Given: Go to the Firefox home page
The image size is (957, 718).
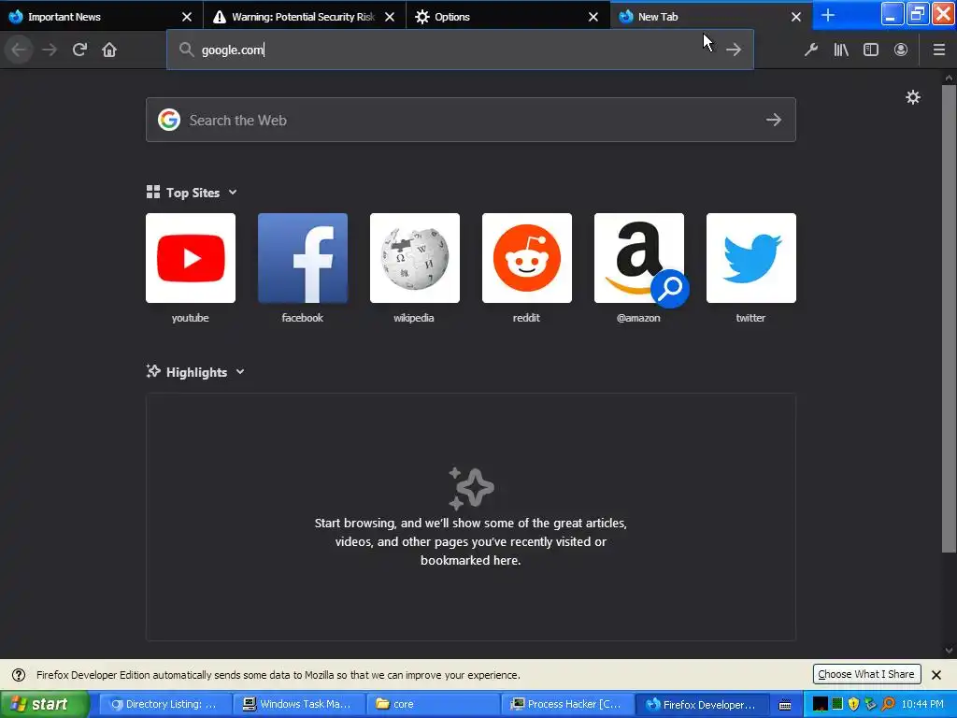Looking at the screenshot, I should pyautogui.click(x=109, y=50).
